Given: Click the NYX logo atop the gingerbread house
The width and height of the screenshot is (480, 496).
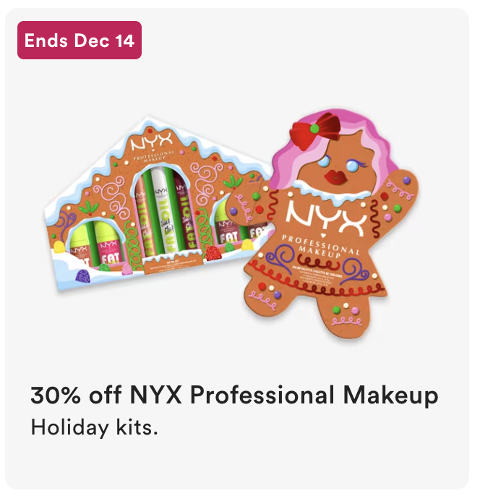Looking at the screenshot, I should coord(152,141).
